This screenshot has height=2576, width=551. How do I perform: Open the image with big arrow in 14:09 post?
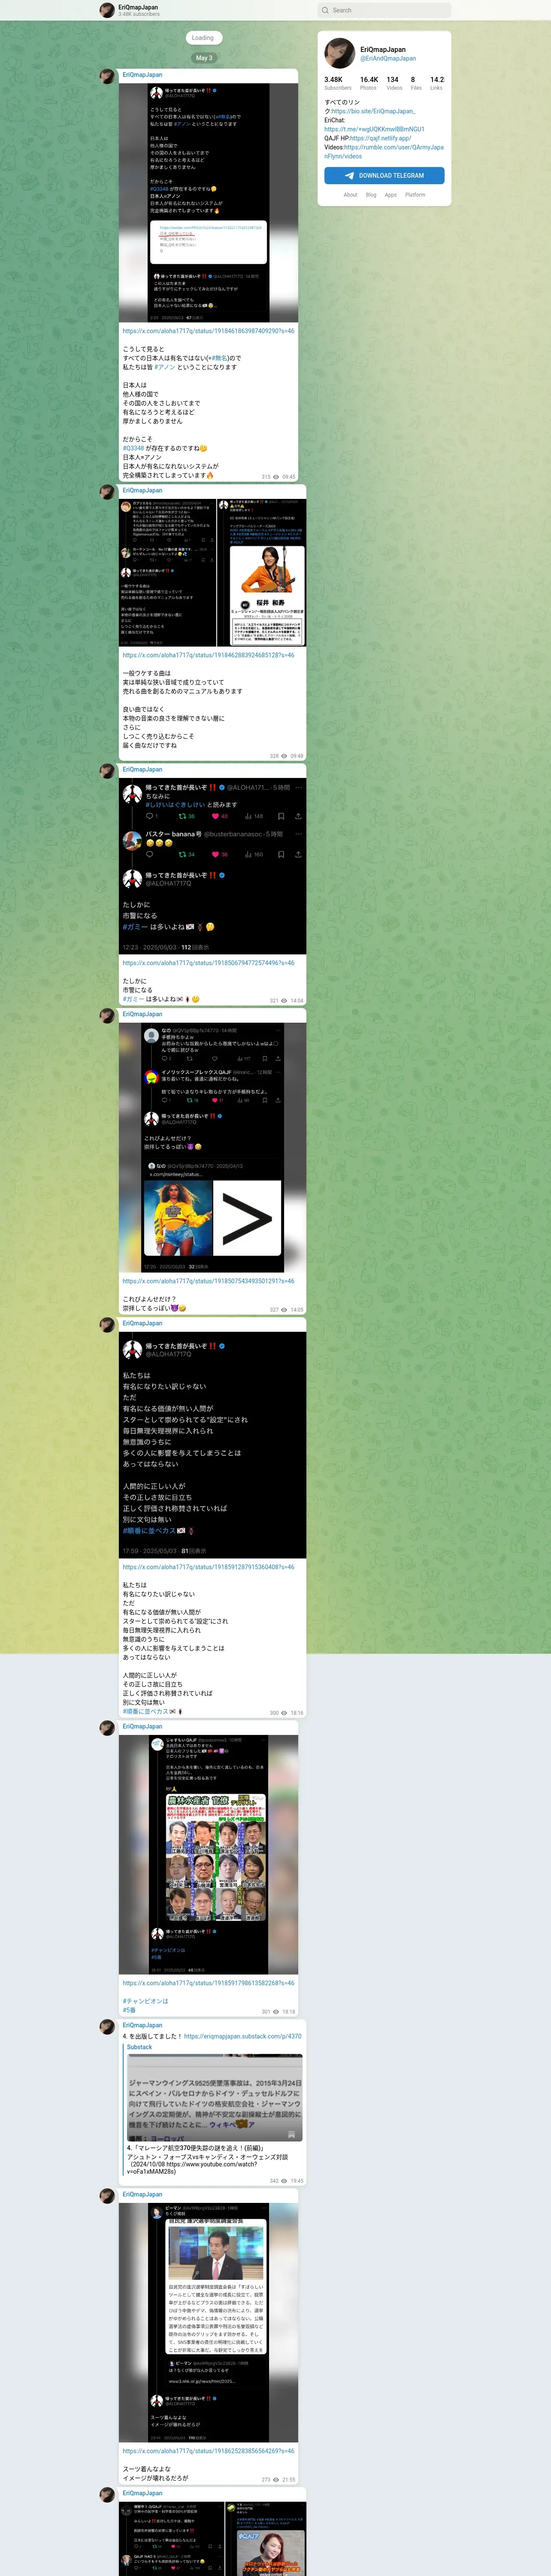pyautogui.click(x=212, y=1147)
